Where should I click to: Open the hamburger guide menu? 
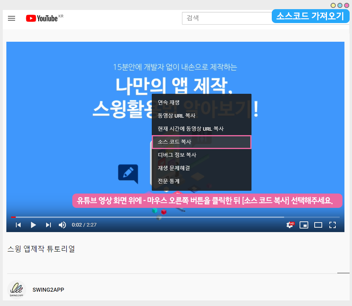pyautogui.click(x=12, y=18)
